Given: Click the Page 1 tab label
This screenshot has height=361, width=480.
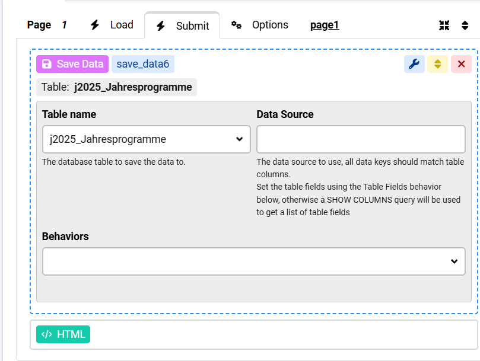Looking at the screenshot, I should [x=47, y=25].
